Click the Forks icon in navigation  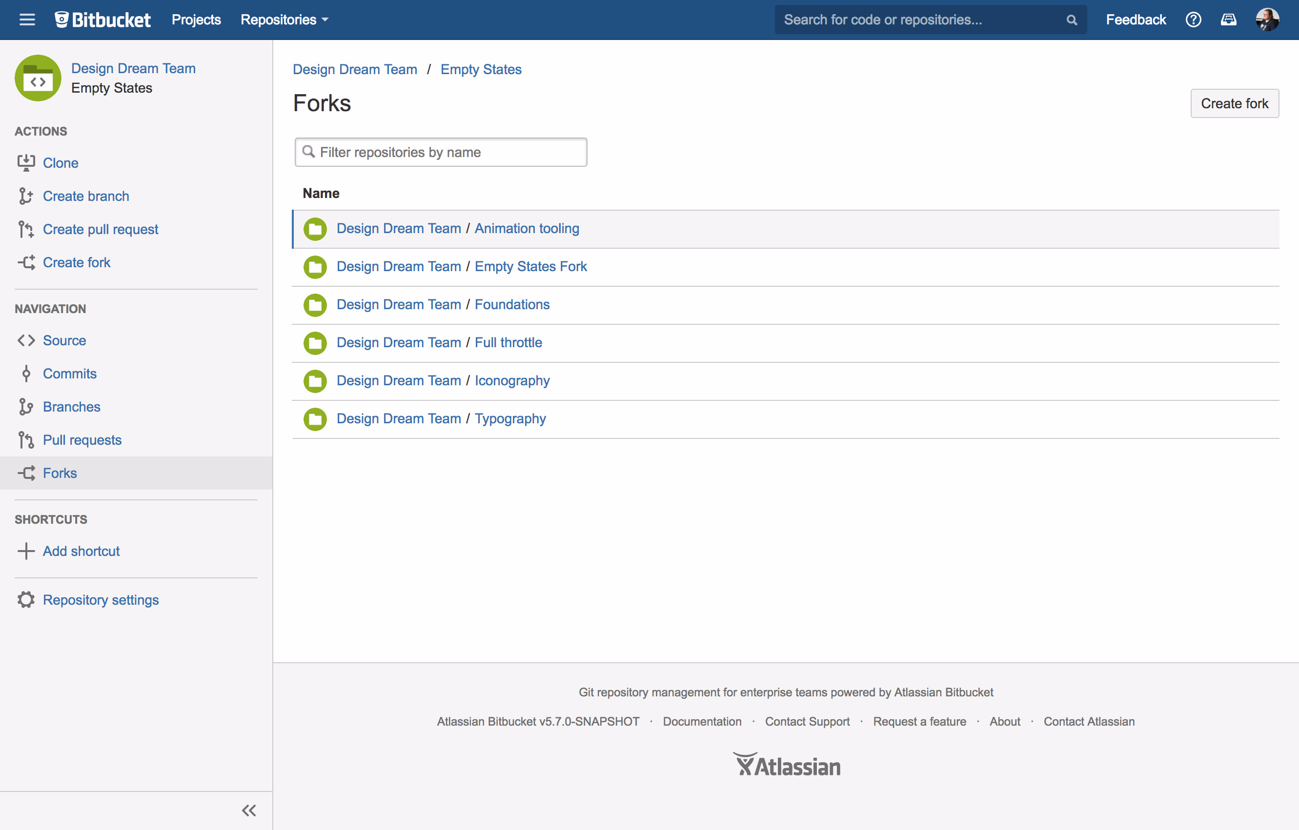tap(26, 473)
